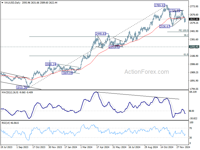Click the 17 Jan 2024 date label
The width and height of the screenshot is (200, 150).
pos(71,147)
